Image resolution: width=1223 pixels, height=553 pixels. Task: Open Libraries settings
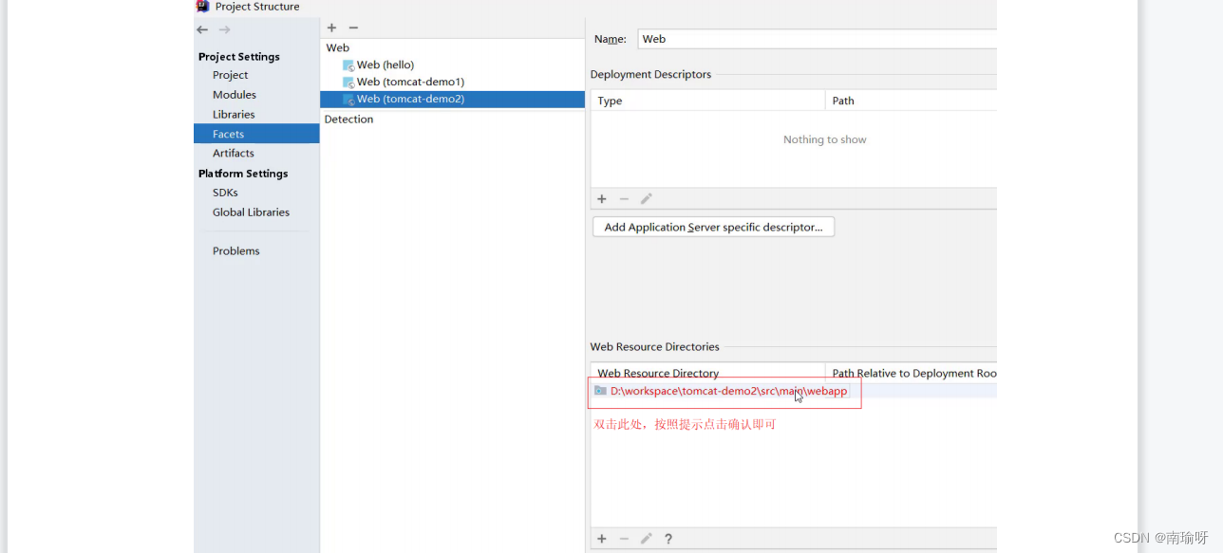click(x=234, y=115)
